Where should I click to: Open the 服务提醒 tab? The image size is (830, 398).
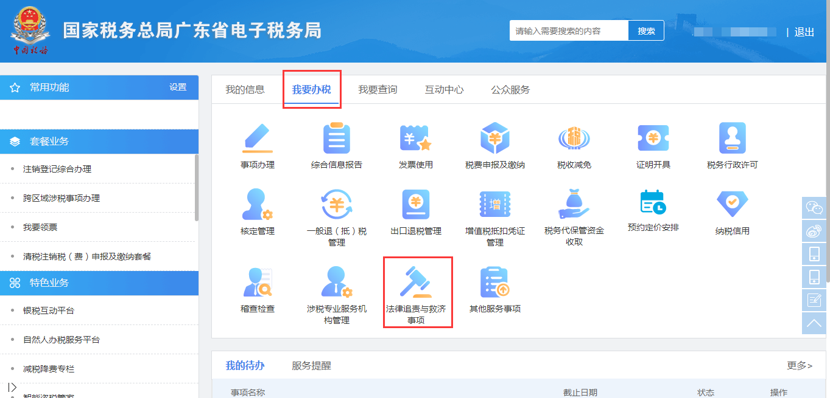pos(311,366)
